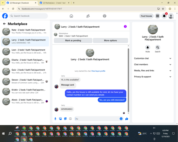Switch to the Messenger | Facebook tab
This screenshot has width=178, height=142.
(21, 3)
